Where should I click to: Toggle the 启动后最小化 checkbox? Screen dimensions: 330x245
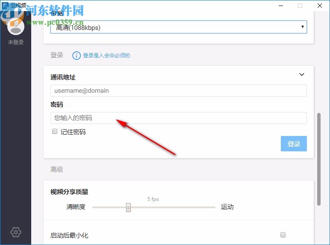click(x=283, y=235)
